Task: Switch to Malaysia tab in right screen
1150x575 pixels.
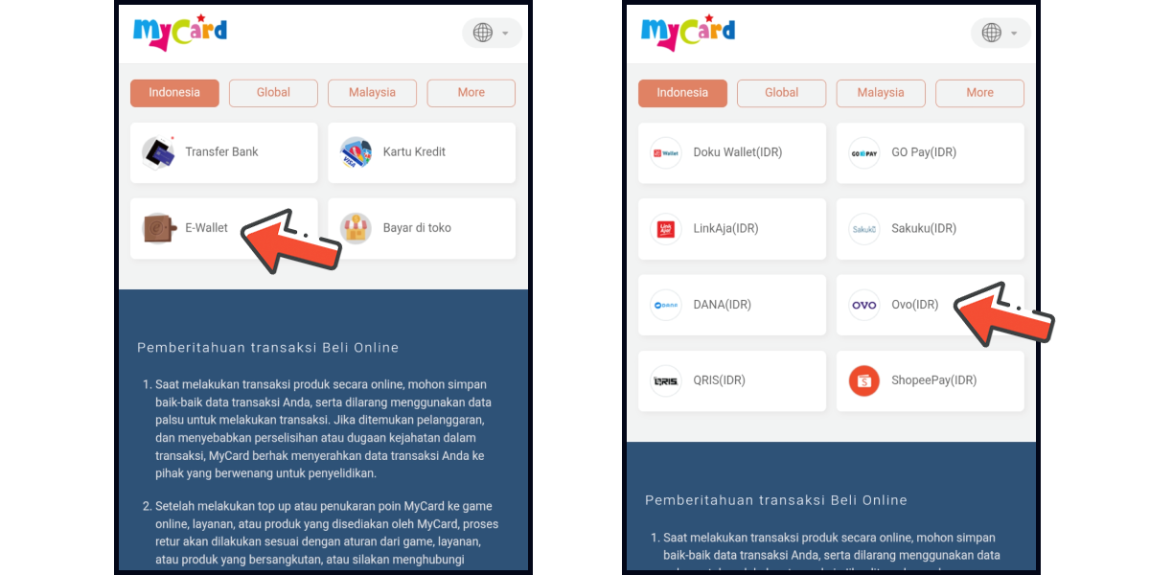Action: (x=881, y=93)
